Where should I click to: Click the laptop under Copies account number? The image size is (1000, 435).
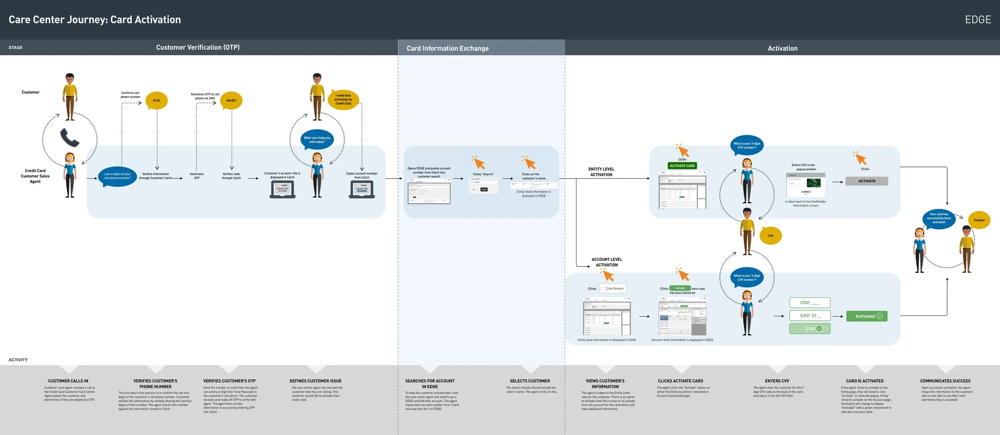pyautogui.click(x=362, y=189)
